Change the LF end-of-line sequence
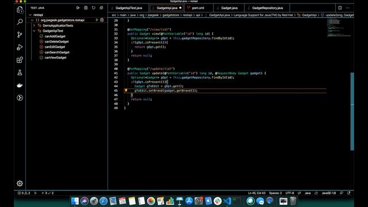This screenshot has width=368, height=207. [x=299, y=193]
